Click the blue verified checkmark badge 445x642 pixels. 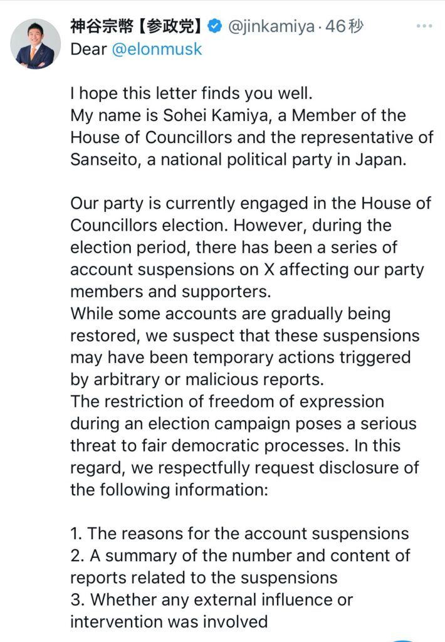(215, 26)
